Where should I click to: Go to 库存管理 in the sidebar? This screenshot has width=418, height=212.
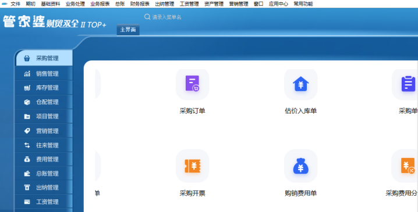coord(44,88)
